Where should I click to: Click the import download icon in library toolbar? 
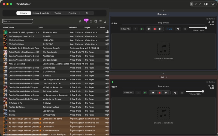pos(105,21)
